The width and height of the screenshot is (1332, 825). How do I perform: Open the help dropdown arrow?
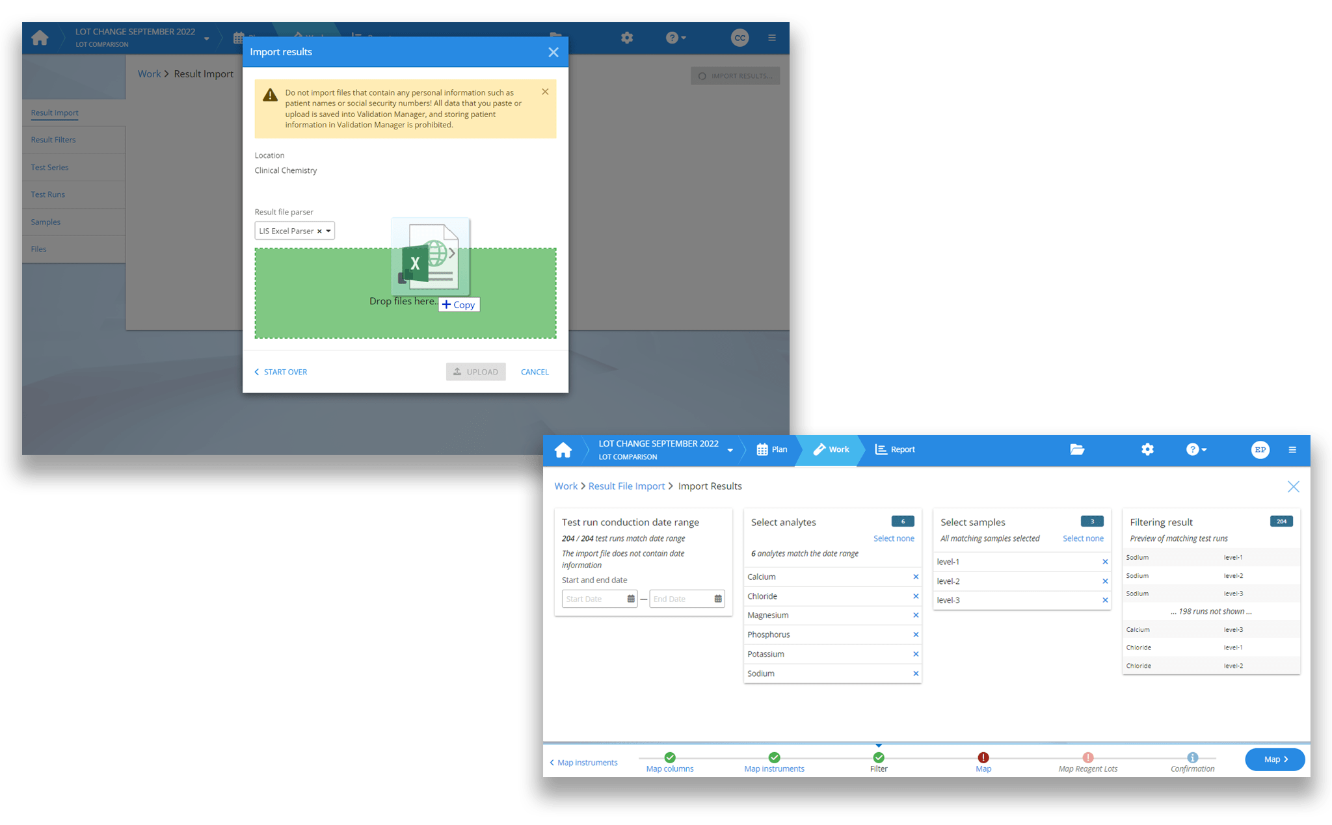(x=1205, y=449)
